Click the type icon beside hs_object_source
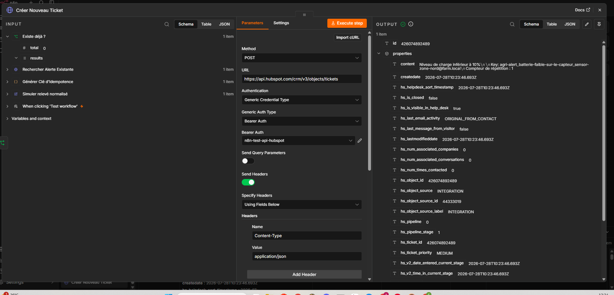Screen dimensions: 614x295 tap(395, 191)
